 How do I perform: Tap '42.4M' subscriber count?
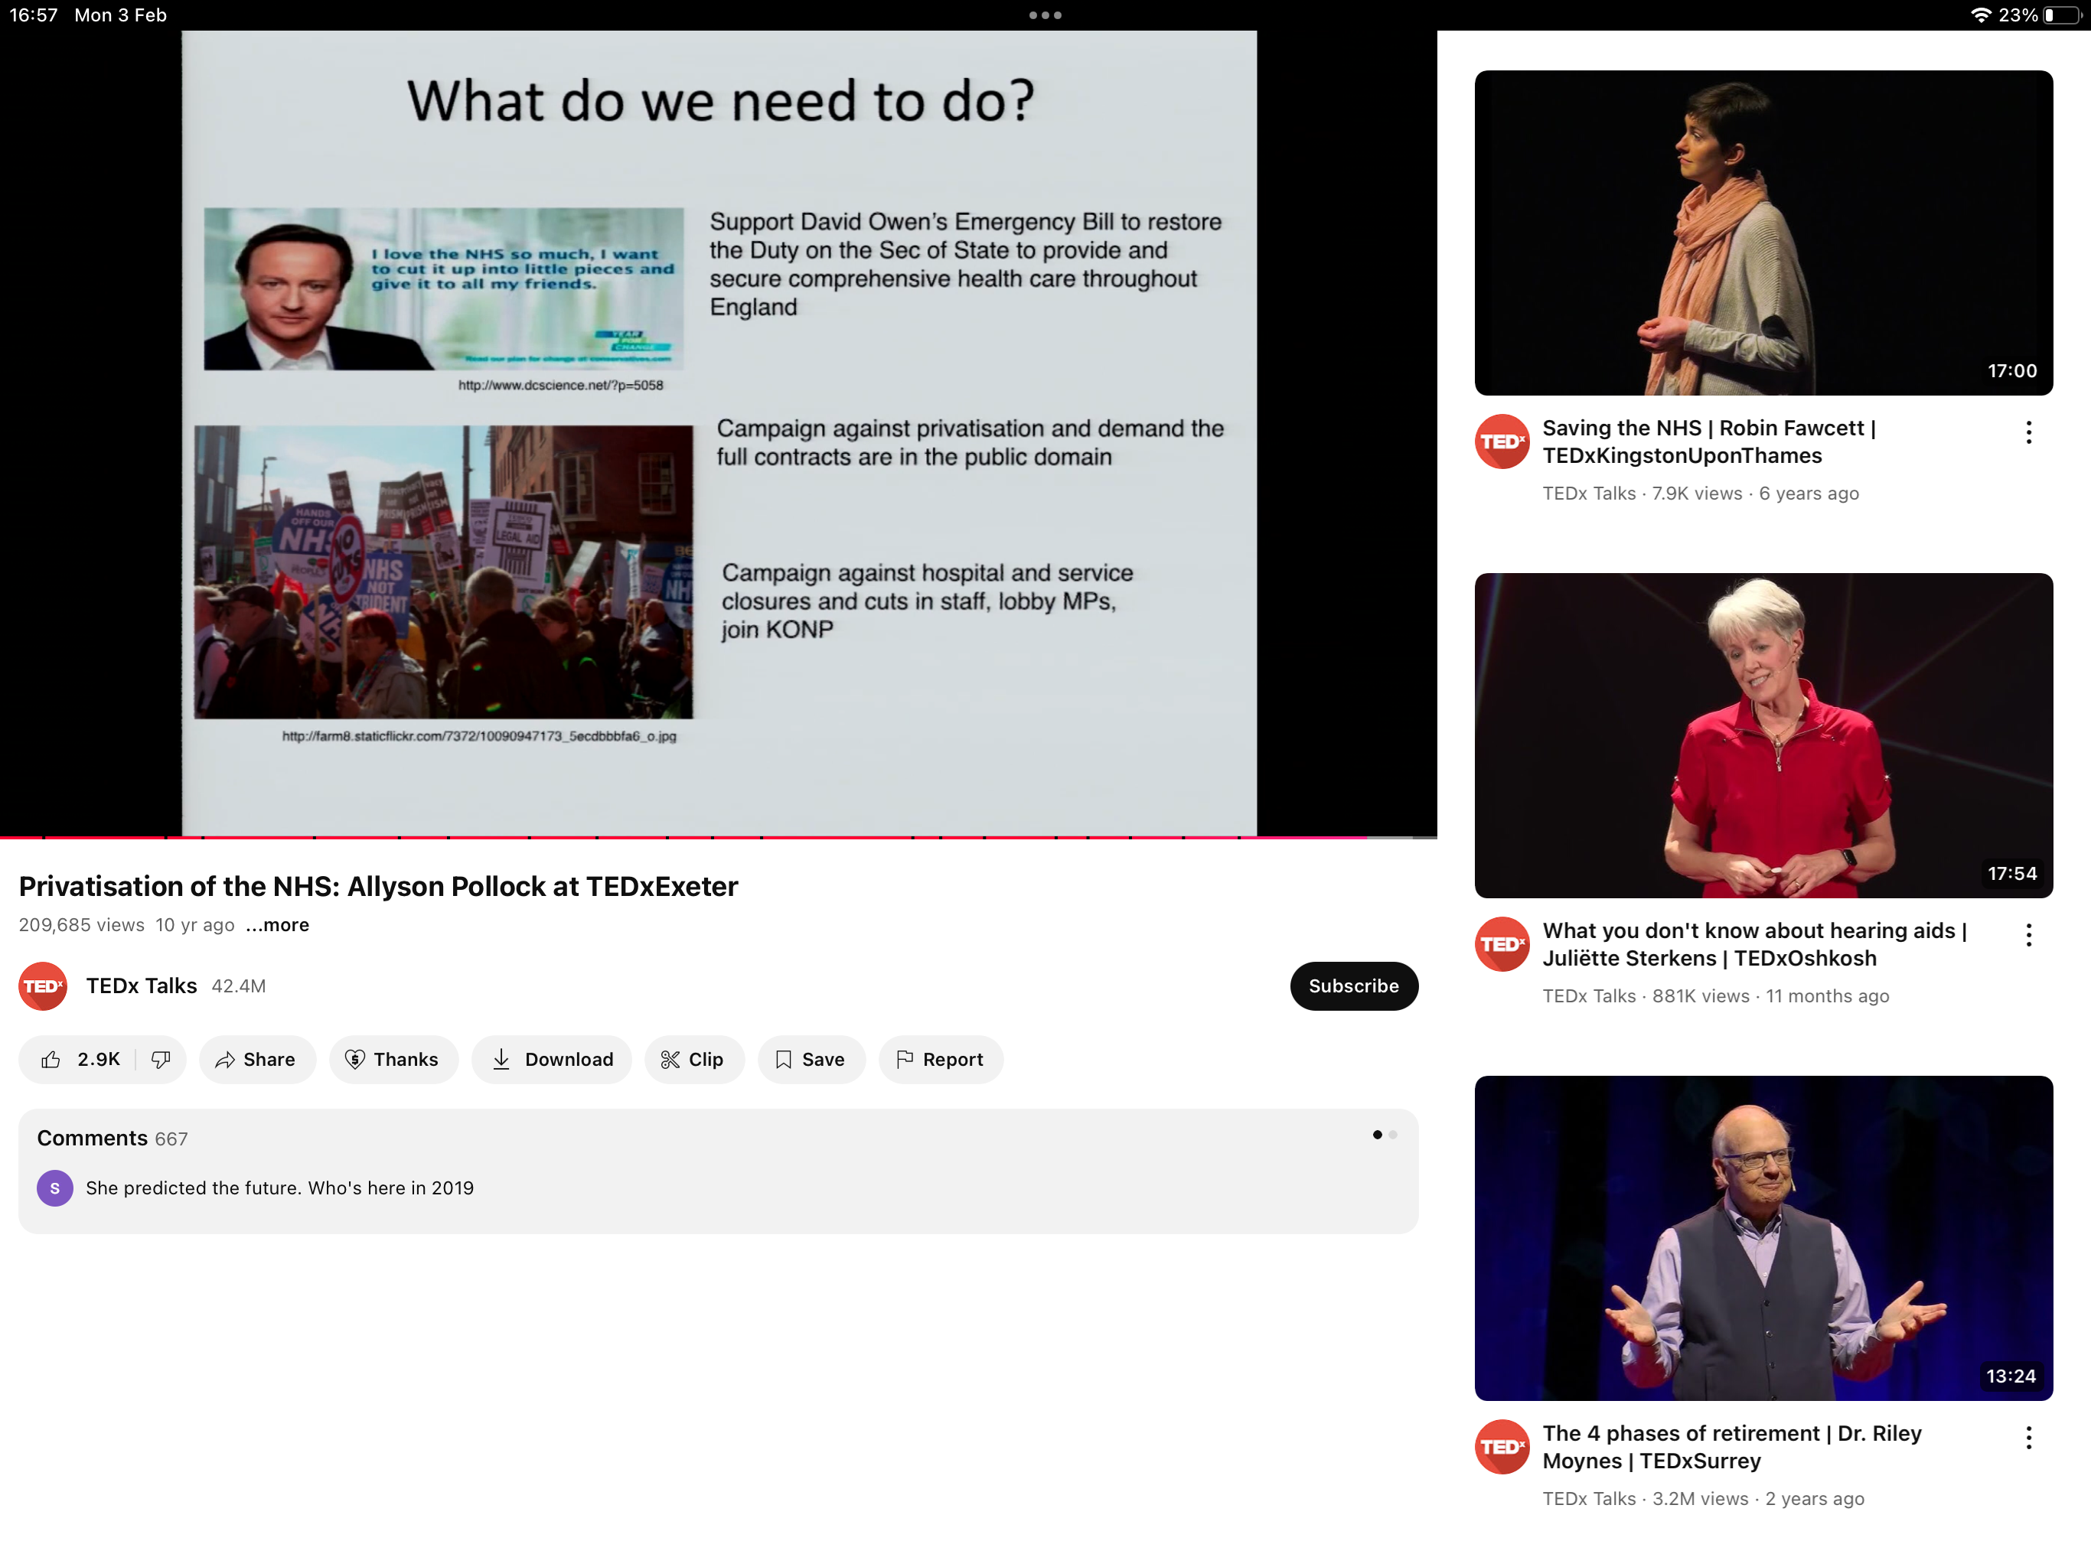click(238, 987)
